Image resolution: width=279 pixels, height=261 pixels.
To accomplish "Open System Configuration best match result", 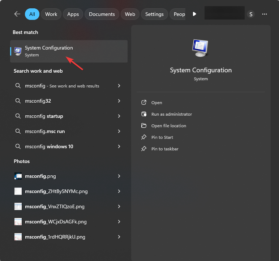I will pos(69,51).
